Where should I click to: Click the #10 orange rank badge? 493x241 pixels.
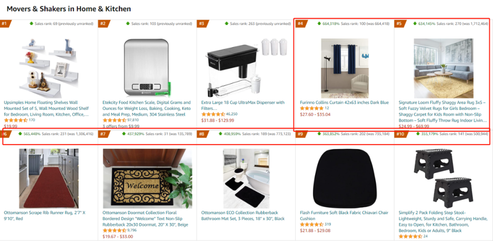click(x=401, y=134)
